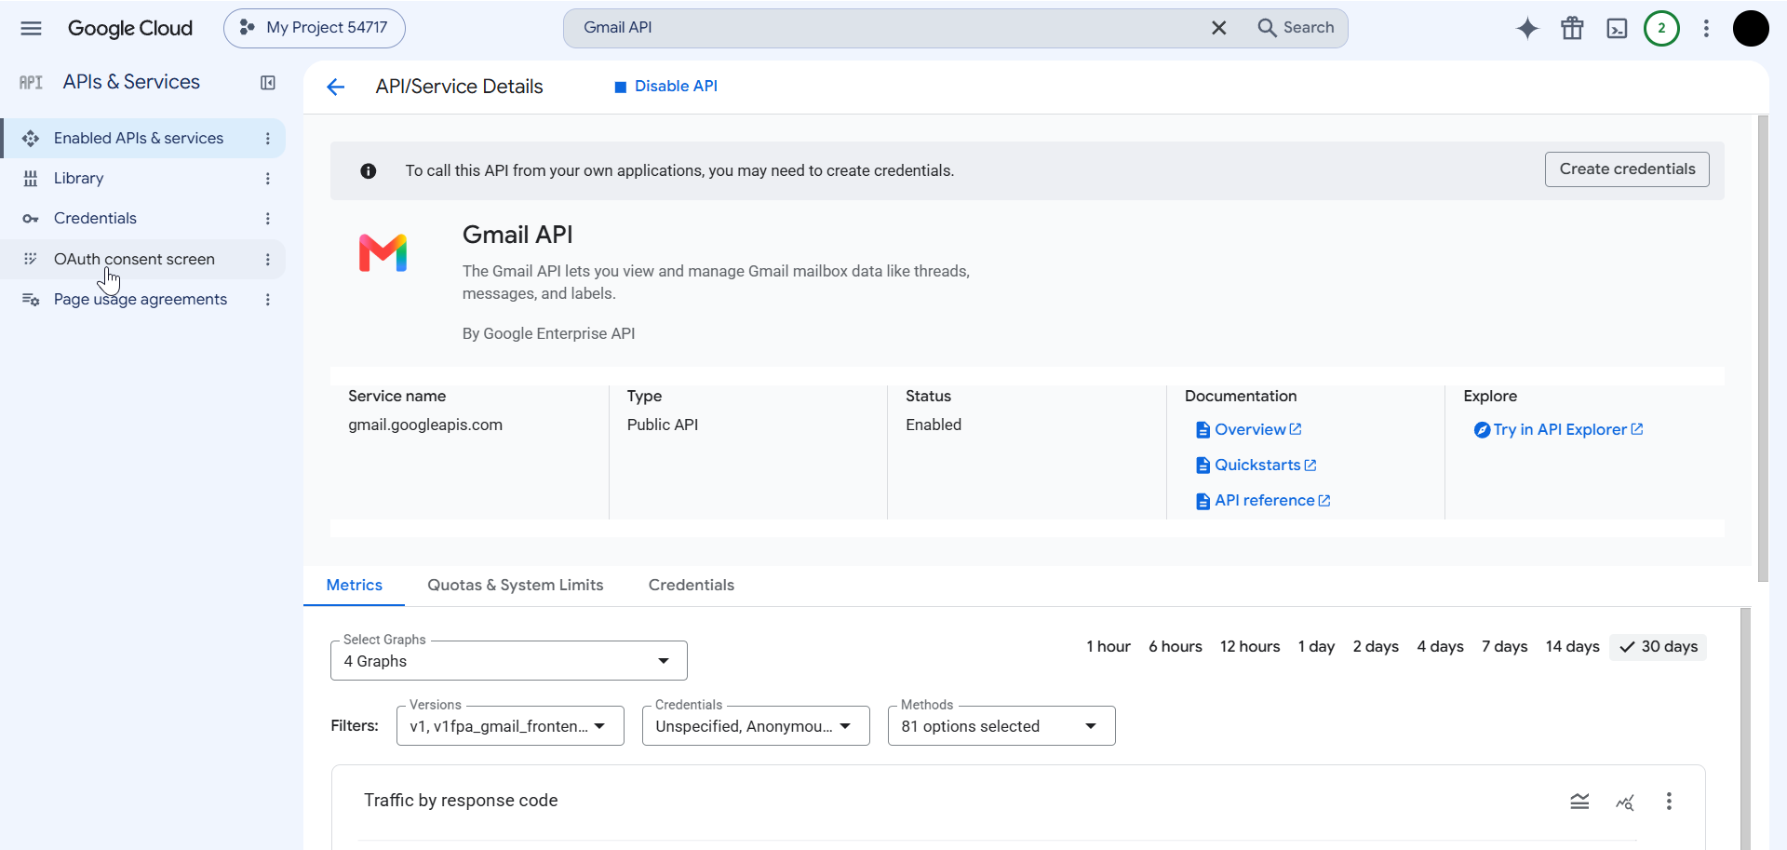Select the 12 hours time range
This screenshot has height=850, width=1787.
coord(1250,646)
